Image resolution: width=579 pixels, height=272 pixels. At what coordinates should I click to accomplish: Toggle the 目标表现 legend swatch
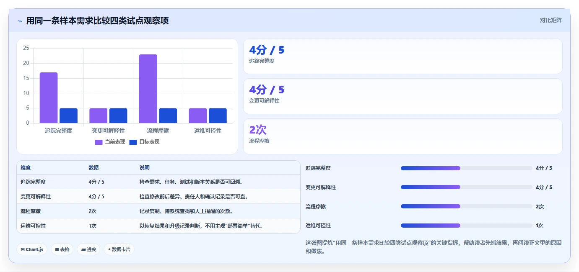133,142
